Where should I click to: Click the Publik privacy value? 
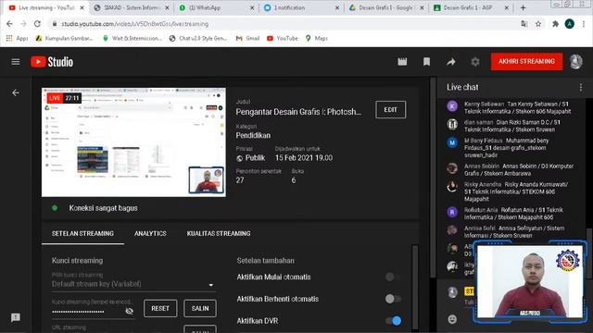tap(251, 158)
